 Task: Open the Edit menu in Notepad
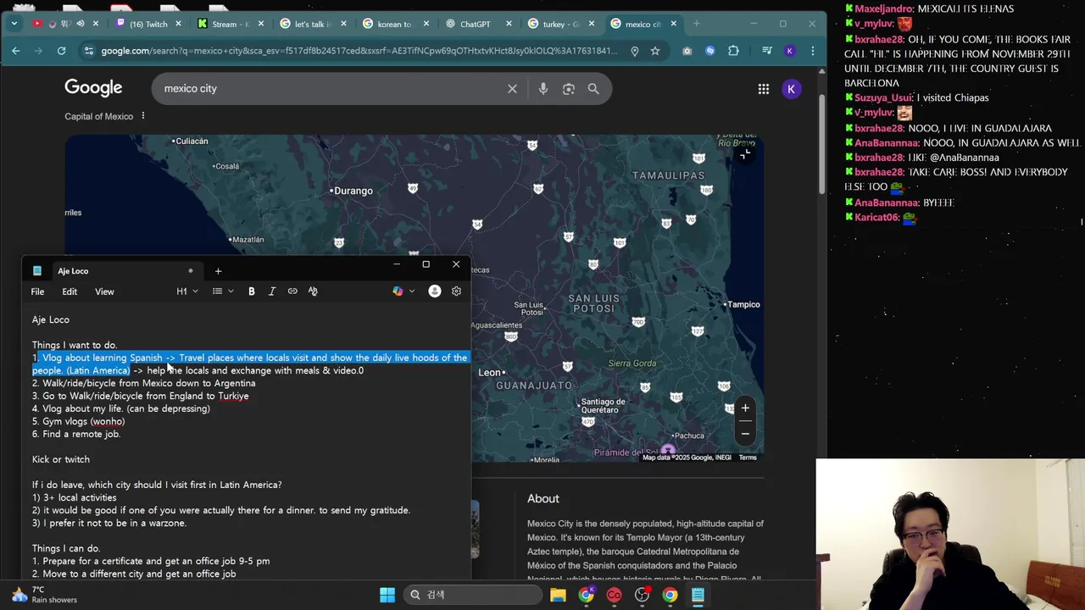pyautogui.click(x=70, y=291)
